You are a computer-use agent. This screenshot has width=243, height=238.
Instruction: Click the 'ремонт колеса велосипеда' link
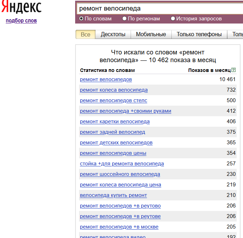(x=114, y=90)
